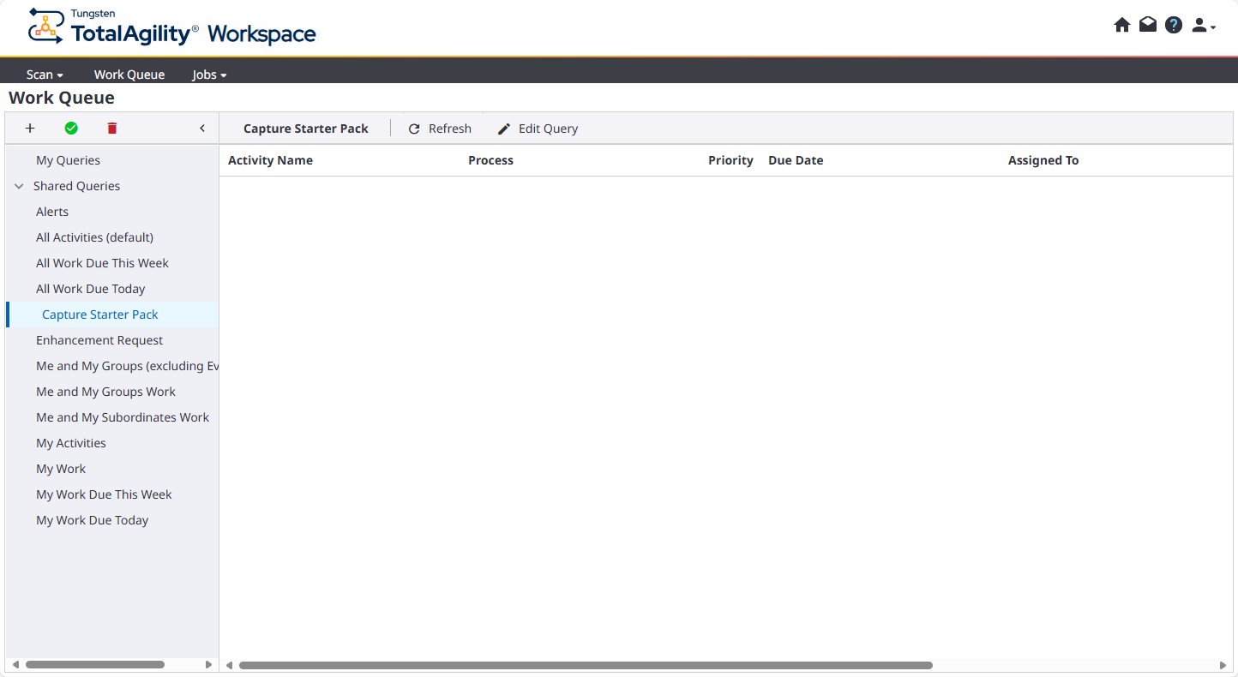Click the red trash delete icon
Screen dimensions: 1238x677
(x=112, y=129)
